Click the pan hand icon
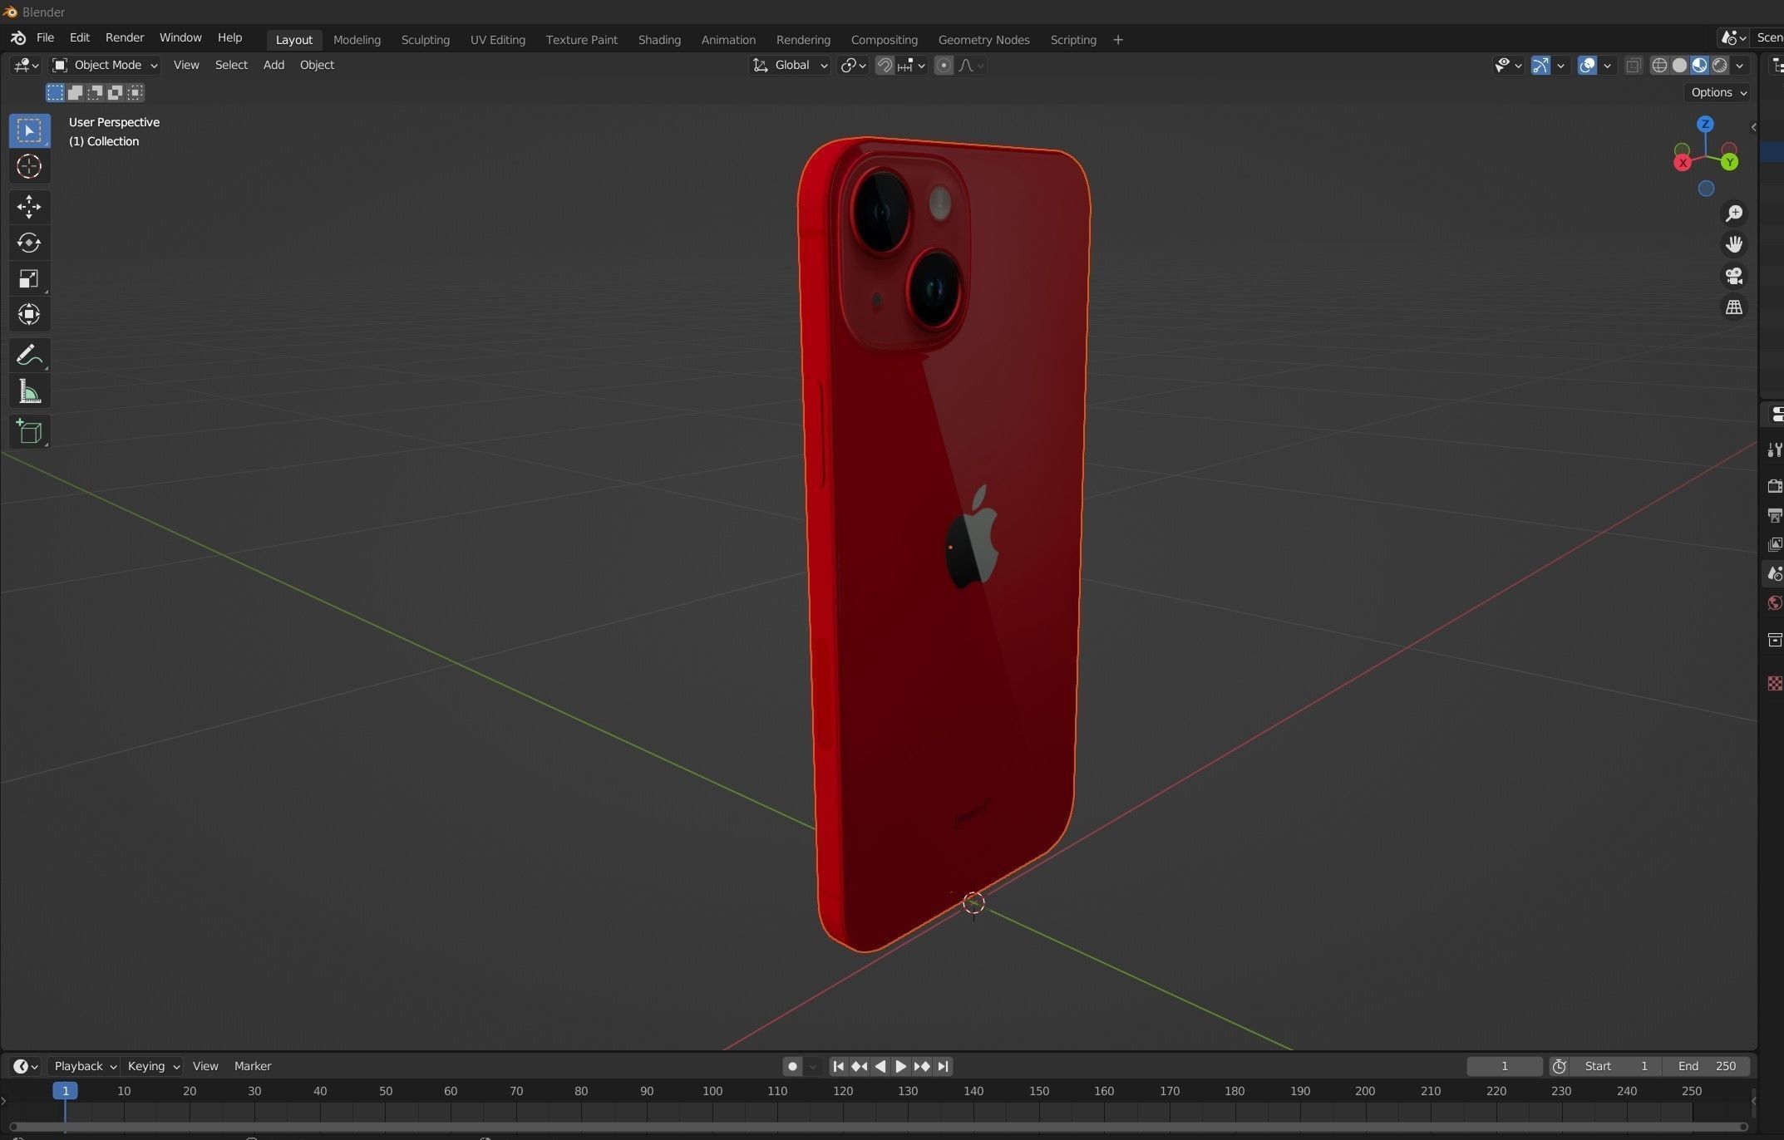The image size is (1784, 1140). click(1734, 244)
